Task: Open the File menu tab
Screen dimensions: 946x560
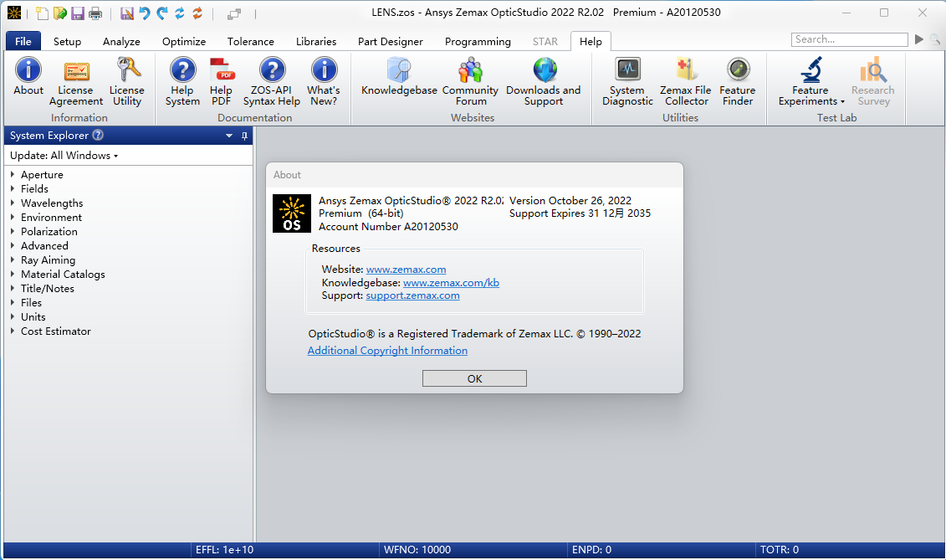Action: click(23, 41)
